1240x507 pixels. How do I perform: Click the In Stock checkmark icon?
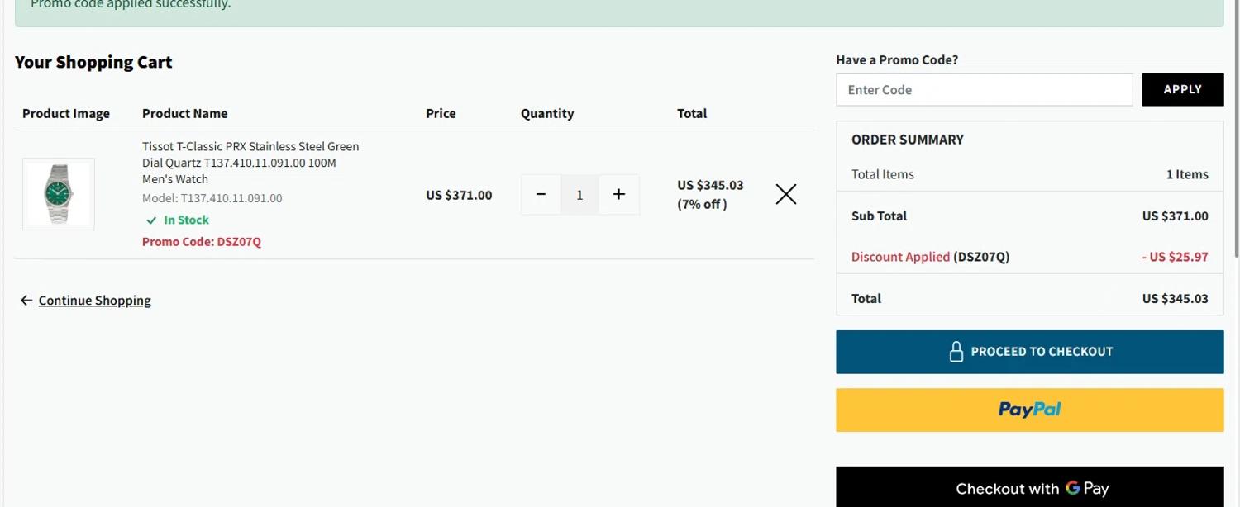pyautogui.click(x=151, y=220)
